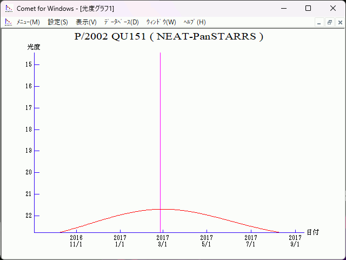Minimize the Comet for Windows application

(283, 9)
